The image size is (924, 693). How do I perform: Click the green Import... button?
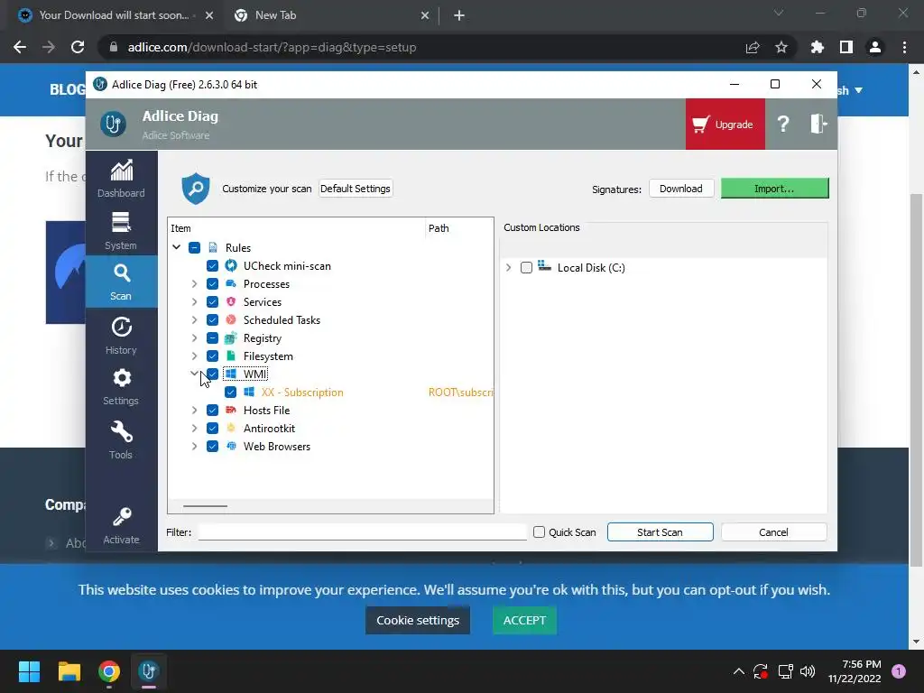click(774, 189)
